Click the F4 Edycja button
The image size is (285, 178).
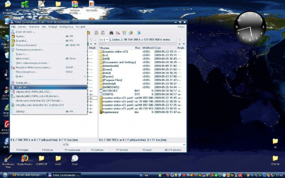pos(47,150)
